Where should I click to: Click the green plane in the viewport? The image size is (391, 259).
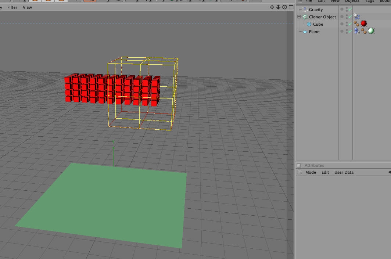tap(110, 204)
